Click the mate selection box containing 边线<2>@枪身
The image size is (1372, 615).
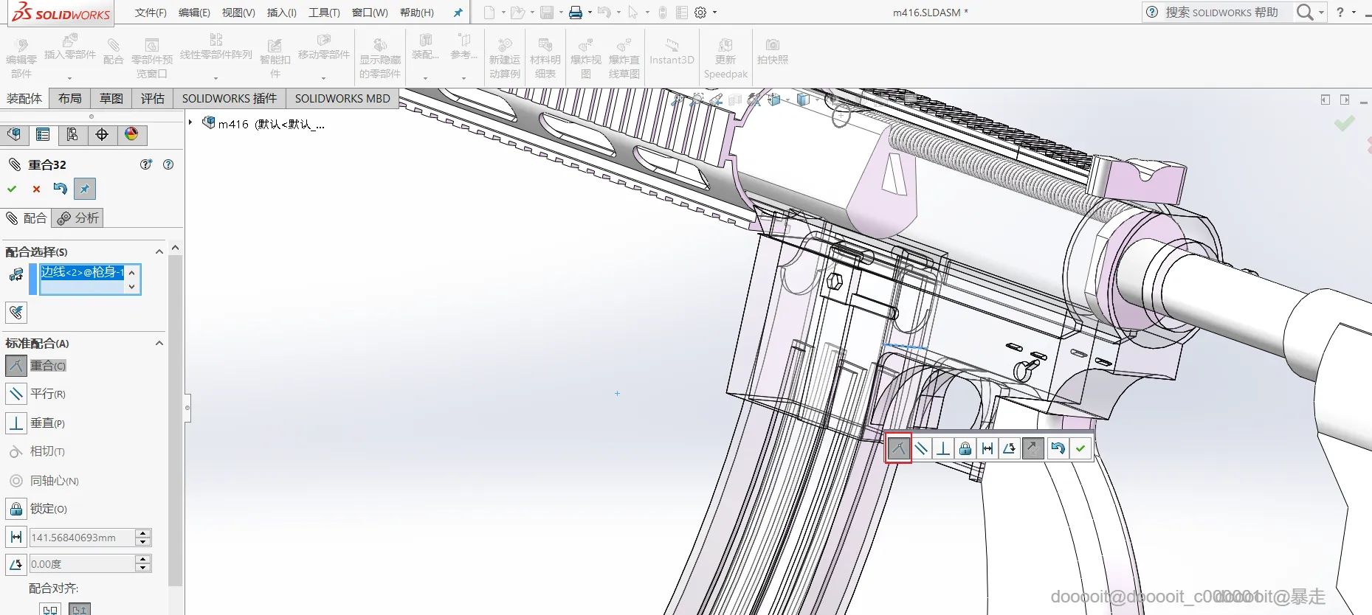(x=82, y=279)
